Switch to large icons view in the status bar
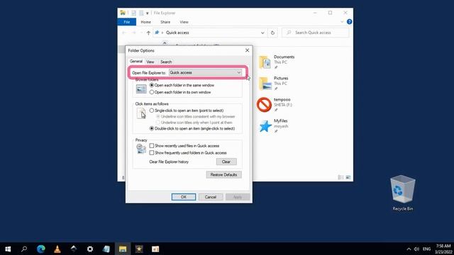 pos(348,177)
